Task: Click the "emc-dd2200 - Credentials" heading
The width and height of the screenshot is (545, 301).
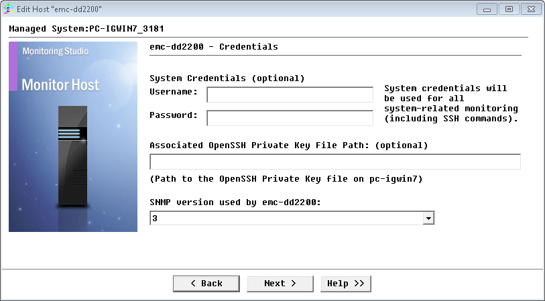Action: click(x=214, y=46)
